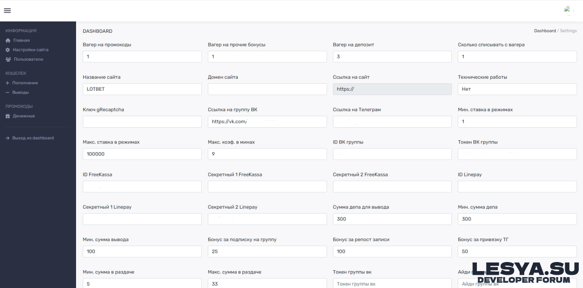The height and width of the screenshot is (288, 583).
Task: Click the Выход из dashboard link
Action: pyautogui.click(x=33, y=138)
